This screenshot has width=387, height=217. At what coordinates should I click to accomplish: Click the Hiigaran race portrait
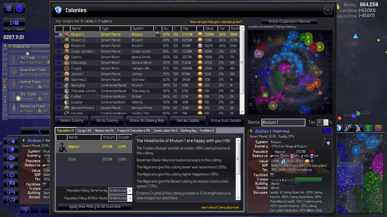61,147
